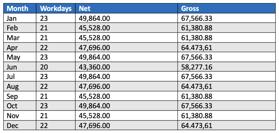
Task: Click the Gross value for Sep
Action: point(197,96)
